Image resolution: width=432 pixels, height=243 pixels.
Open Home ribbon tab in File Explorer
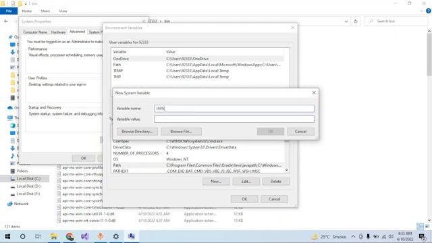coord(27,11)
